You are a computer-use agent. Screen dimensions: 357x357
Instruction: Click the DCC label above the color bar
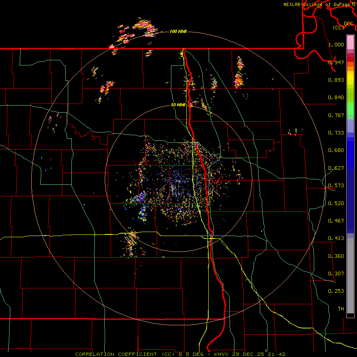(349, 23)
